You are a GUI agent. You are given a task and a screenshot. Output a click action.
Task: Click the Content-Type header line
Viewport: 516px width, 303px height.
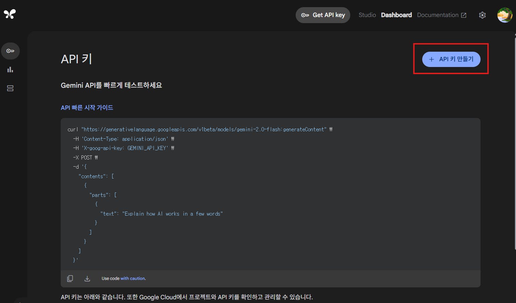[x=123, y=139]
